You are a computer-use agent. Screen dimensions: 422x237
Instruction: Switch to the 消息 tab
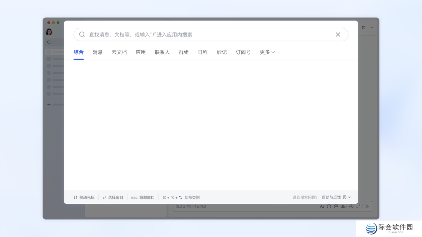[x=98, y=52]
